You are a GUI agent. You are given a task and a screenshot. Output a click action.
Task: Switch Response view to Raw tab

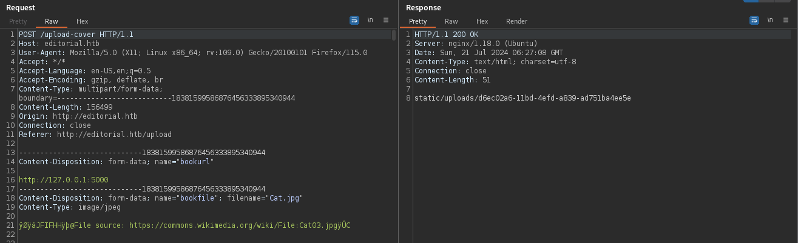451,21
